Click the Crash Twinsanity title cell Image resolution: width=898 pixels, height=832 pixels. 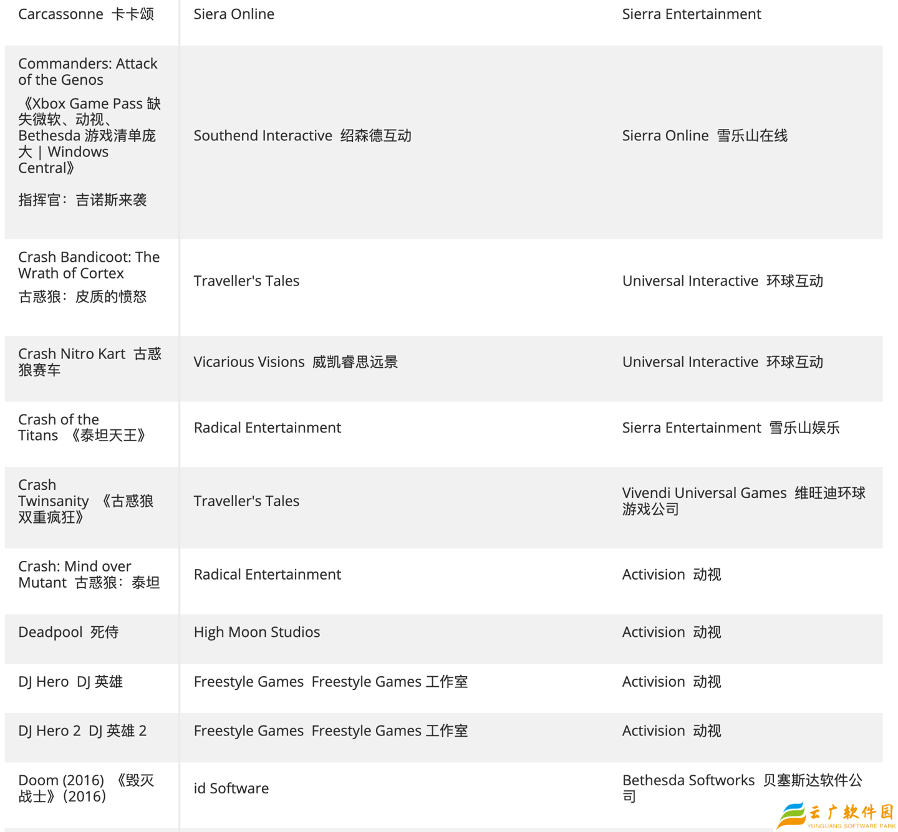pyautogui.click(x=86, y=501)
